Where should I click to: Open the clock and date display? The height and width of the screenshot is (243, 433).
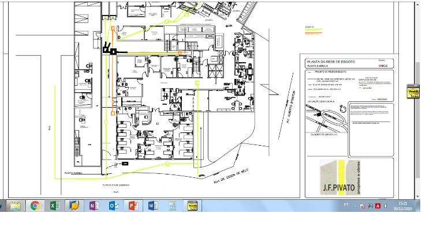pyautogui.click(x=403, y=206)
